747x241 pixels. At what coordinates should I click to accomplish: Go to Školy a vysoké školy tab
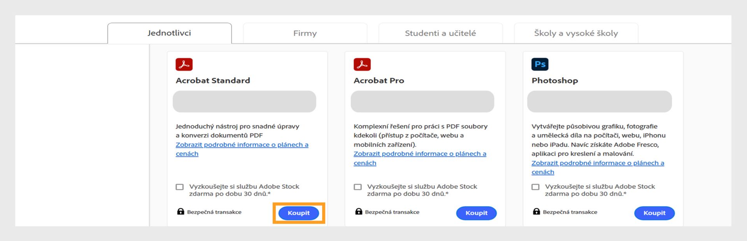point(576,33)
